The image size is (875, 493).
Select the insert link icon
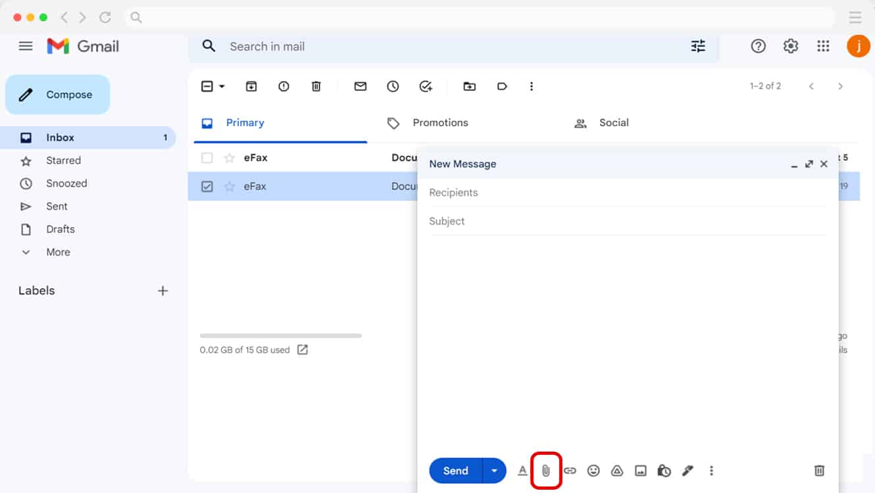570,471
